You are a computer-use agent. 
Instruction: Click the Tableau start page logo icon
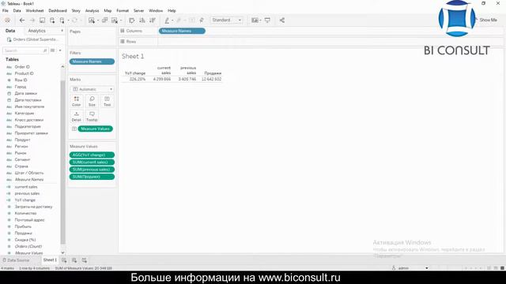coord(7,21)
